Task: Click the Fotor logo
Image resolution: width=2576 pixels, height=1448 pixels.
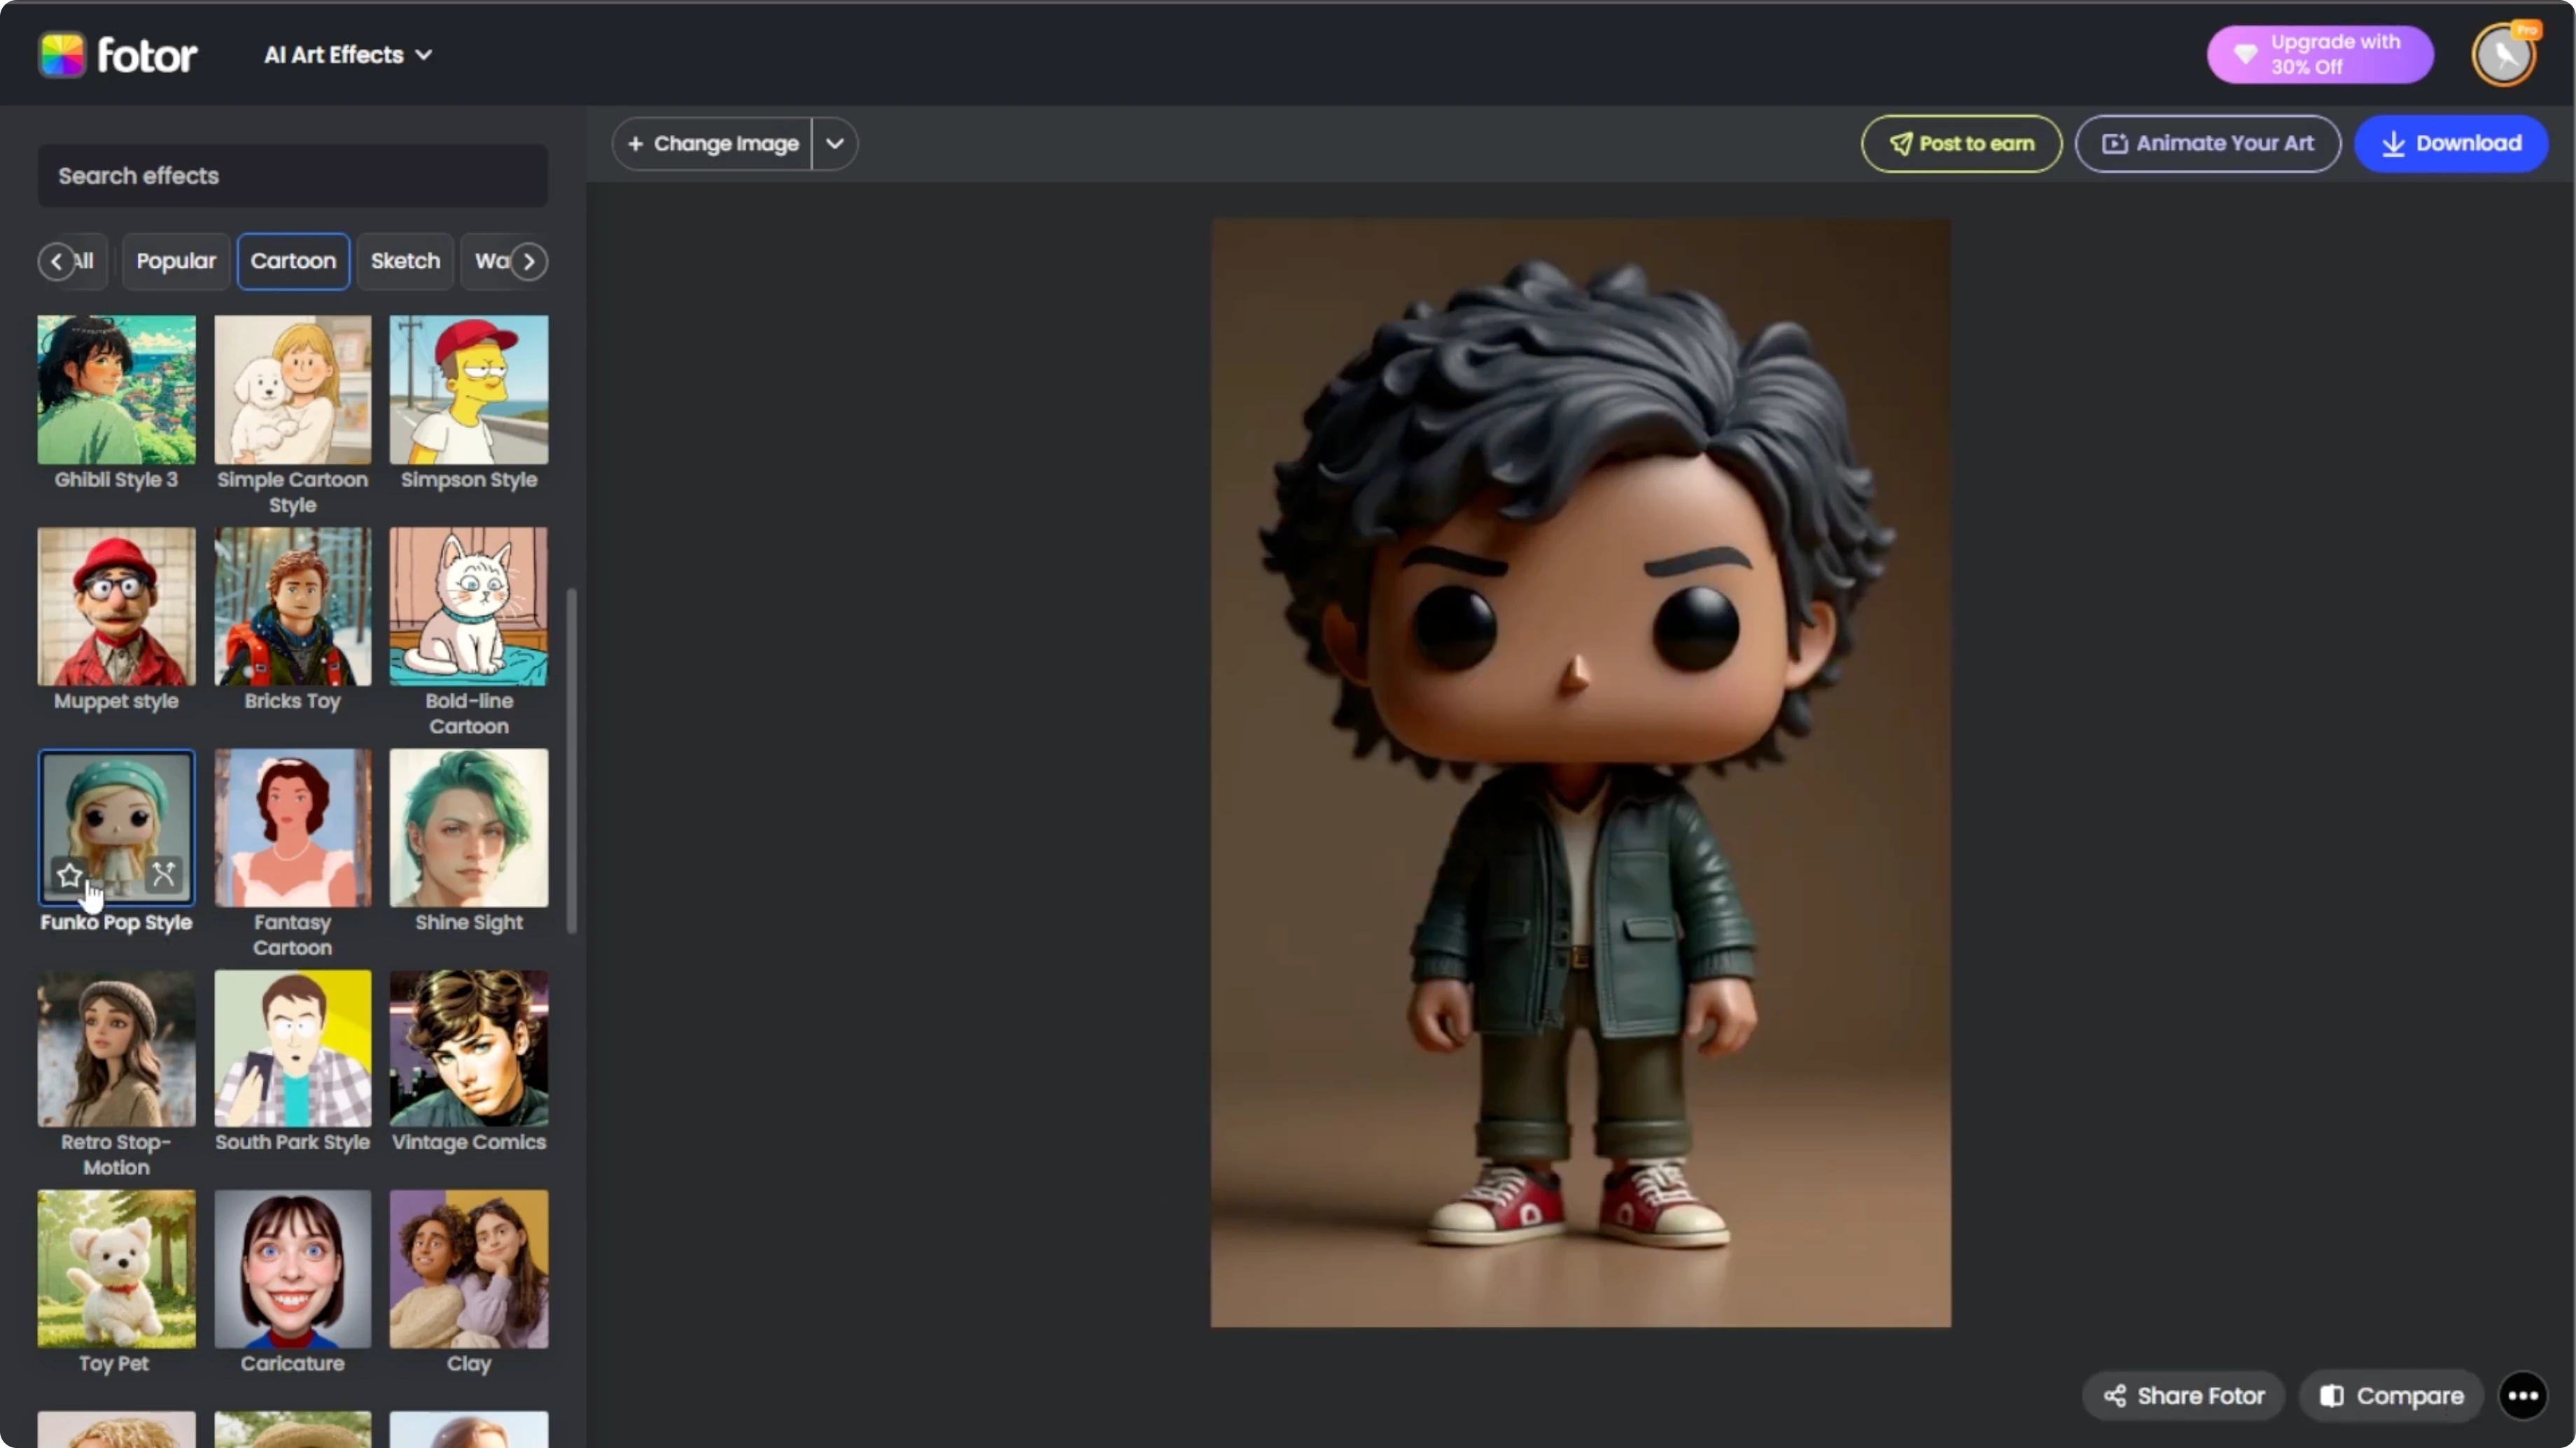Action: pyautogui.click(x=118, y=55)
